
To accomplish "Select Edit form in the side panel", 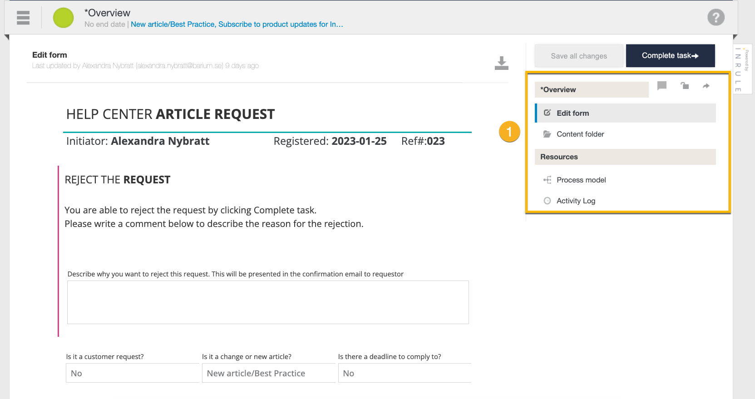I will 572,113.
